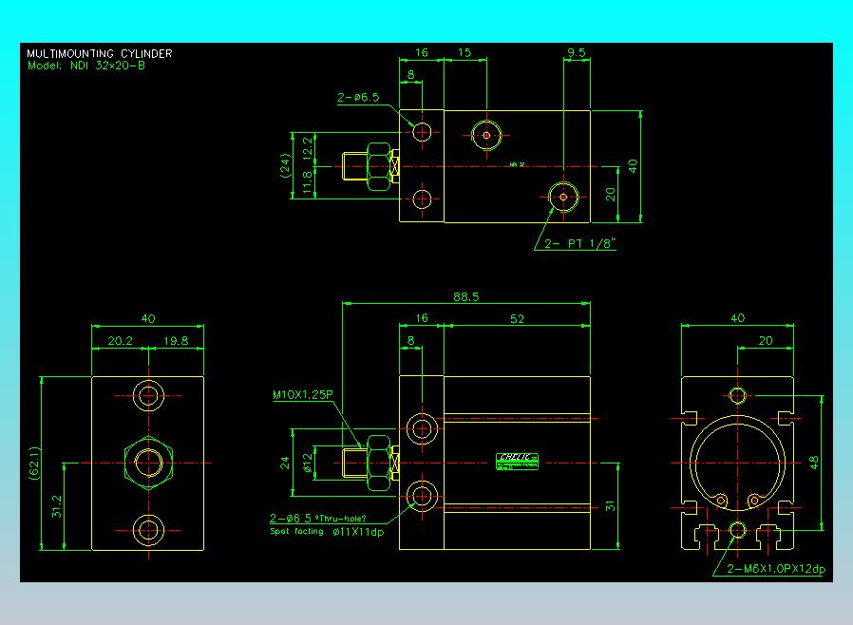Click the green manufacturer logo on cylinder body
Screen dimensions: 853x625
click(518, 462)
